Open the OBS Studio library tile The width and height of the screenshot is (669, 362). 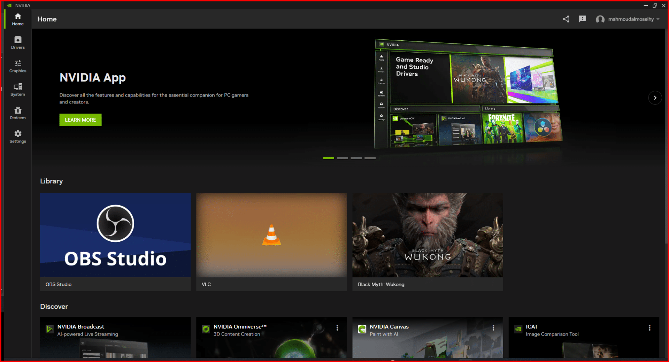(x=115, y=242)
